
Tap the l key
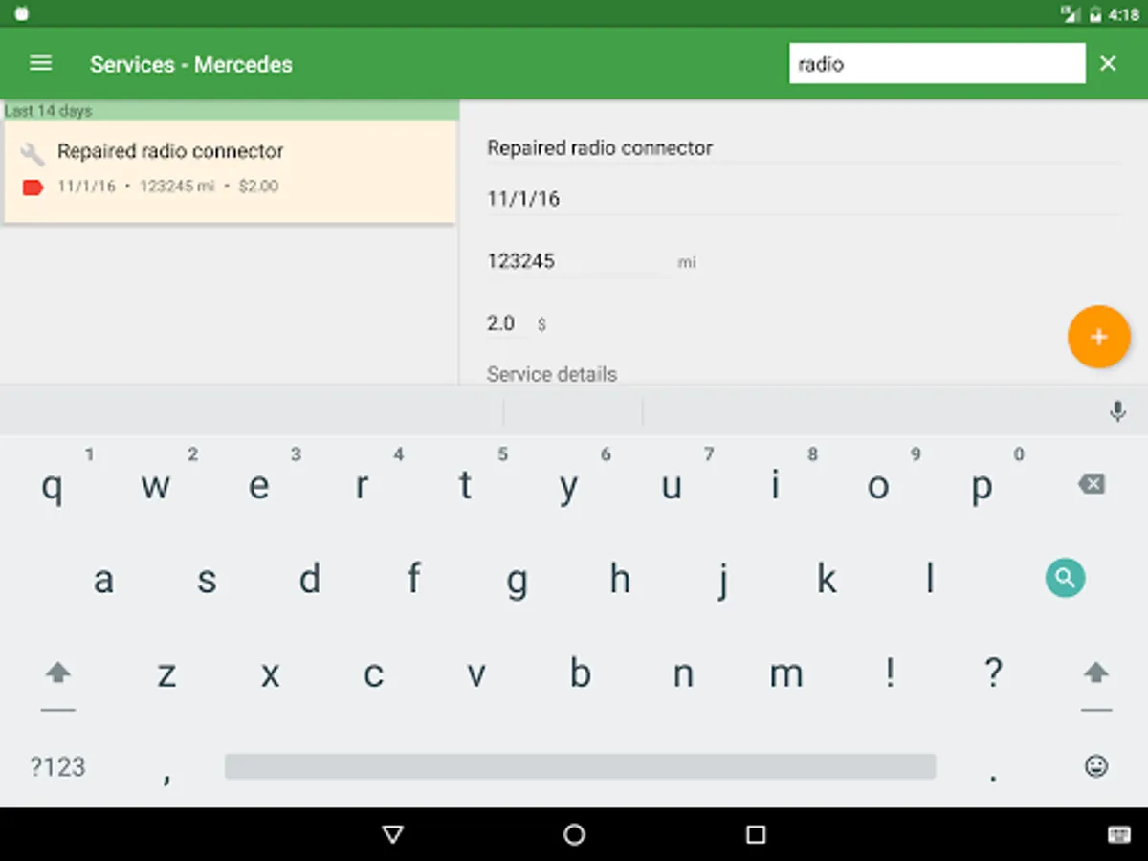coord(930,579)
